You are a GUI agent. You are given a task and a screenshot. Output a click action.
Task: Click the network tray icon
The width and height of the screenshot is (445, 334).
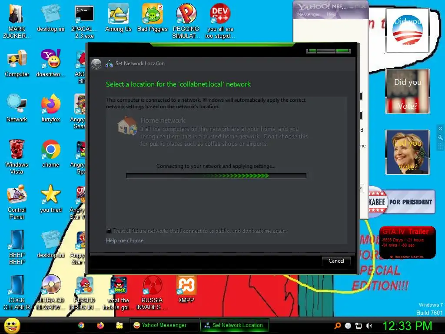(359, 326)
